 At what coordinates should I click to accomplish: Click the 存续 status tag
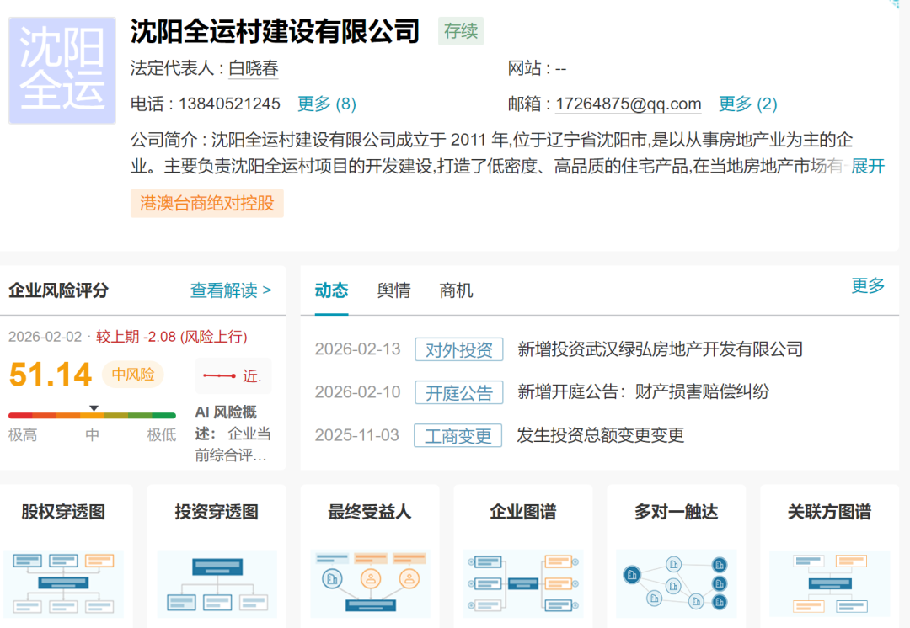click(461, 31)
